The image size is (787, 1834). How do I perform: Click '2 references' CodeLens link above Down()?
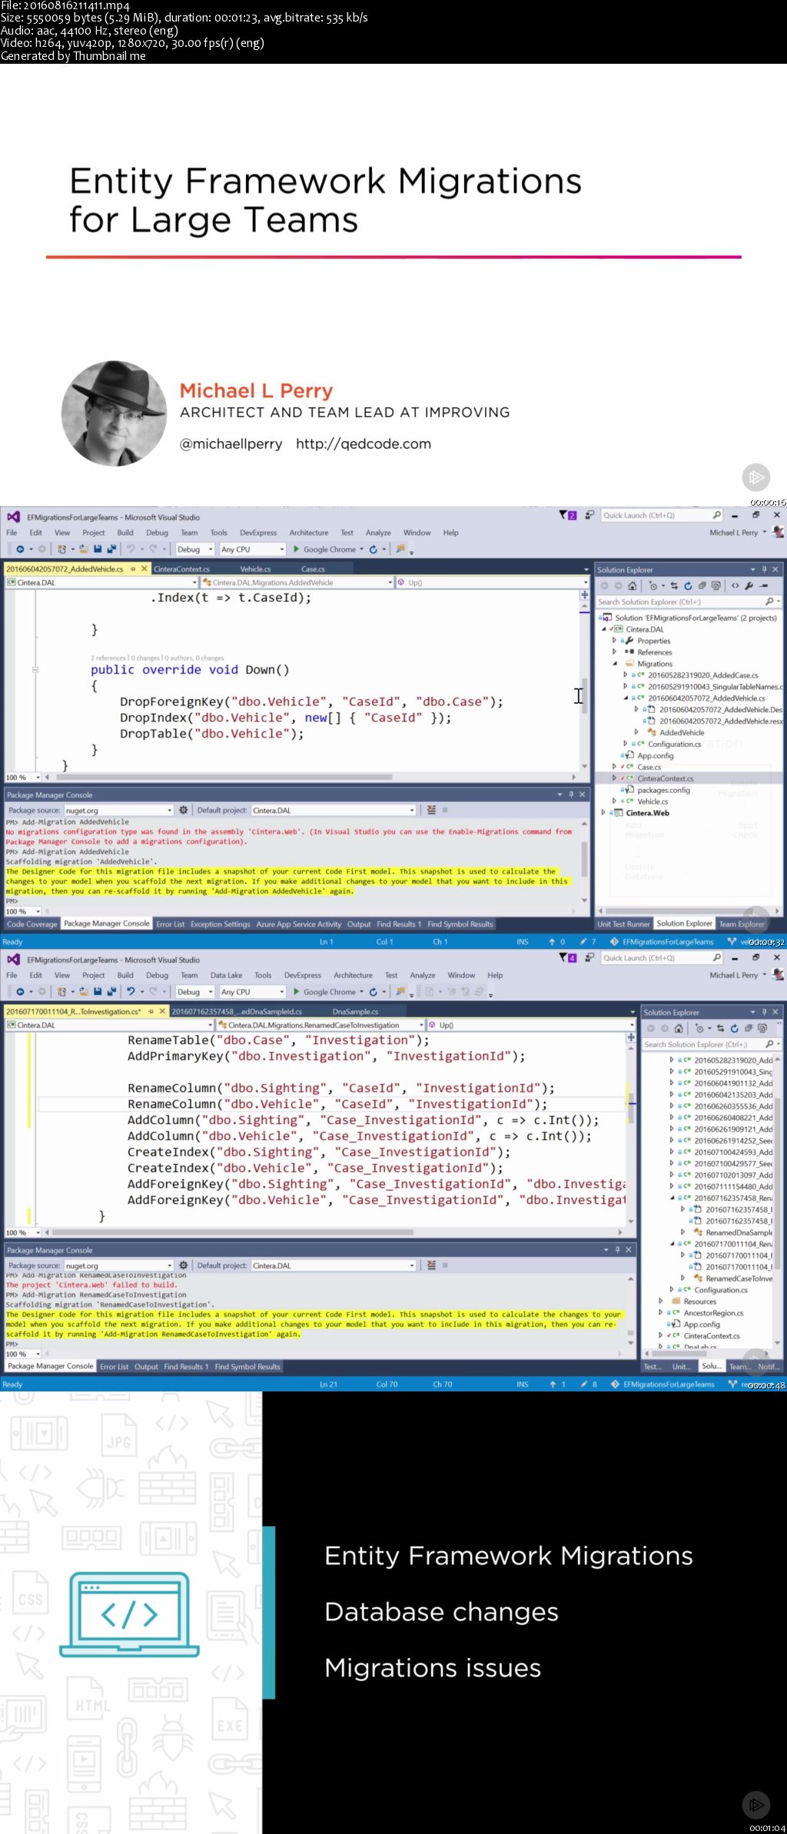pyautogui.click(x=108, y=658)
